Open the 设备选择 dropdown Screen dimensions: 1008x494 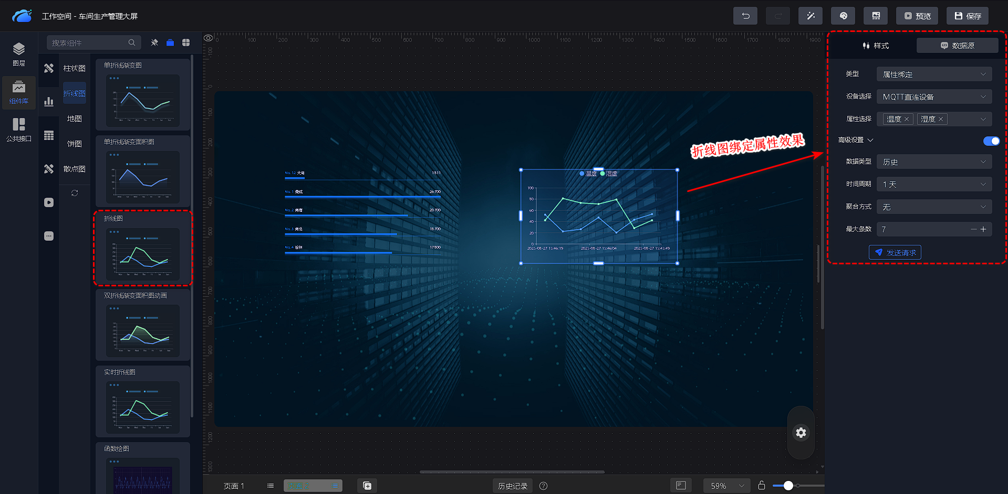934,97
